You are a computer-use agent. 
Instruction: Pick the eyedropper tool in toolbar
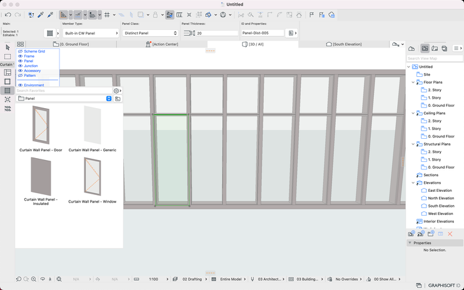tap(41, 14)
